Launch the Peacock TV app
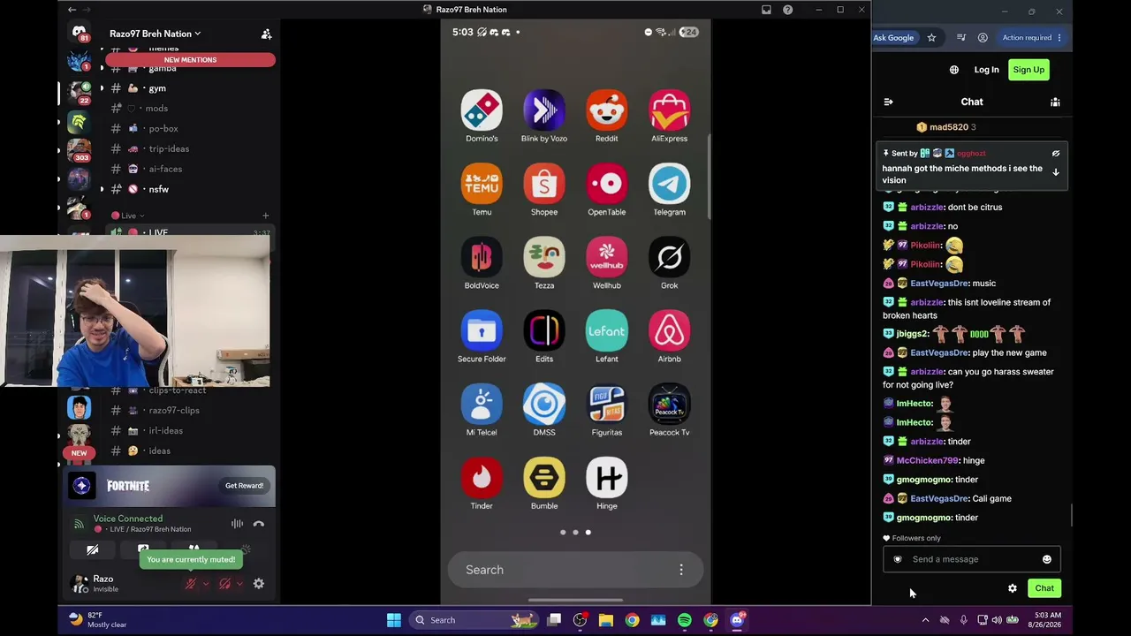The image size is (1131, 636). pyautogui.click(x=670, y=405)
